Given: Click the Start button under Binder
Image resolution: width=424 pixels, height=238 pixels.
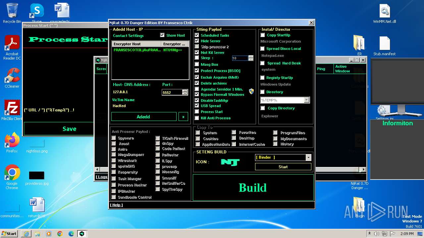Looking at the screenshot, I should point(283,167).
